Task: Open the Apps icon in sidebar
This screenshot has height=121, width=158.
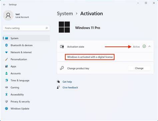Action: click(x=6, y=66)
